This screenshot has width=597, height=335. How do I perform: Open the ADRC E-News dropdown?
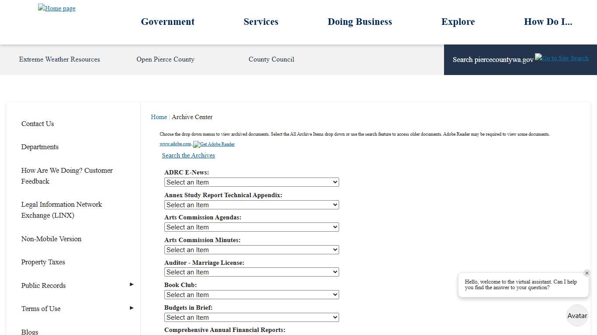pyautogui.click(x=251, y=182)
